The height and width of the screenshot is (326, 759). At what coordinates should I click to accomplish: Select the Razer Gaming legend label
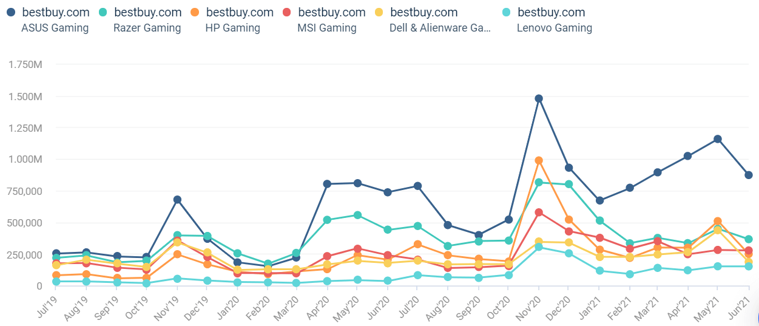147,28
